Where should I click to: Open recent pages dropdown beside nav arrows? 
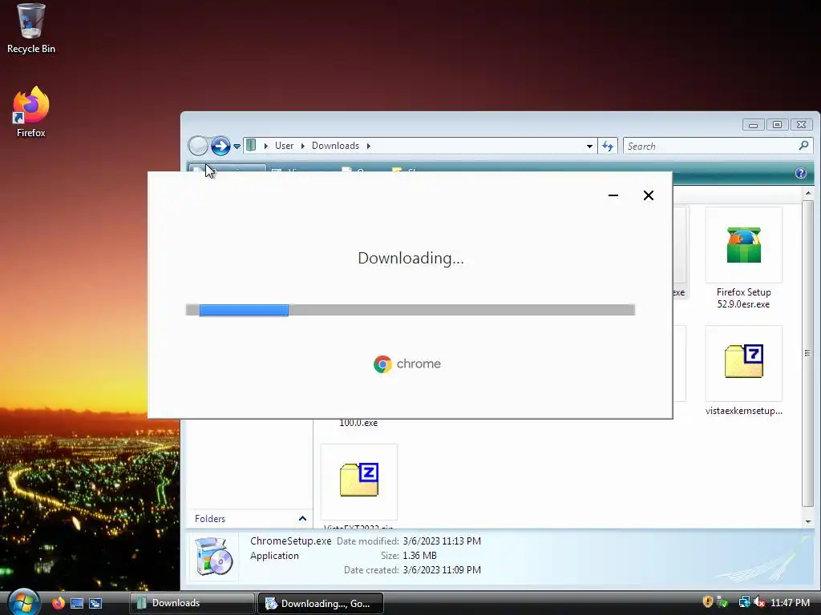tap(237, 147)
